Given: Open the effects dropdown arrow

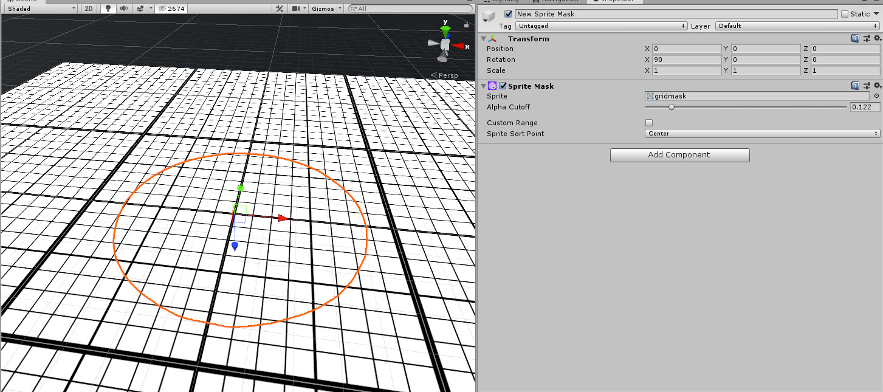Looking at the screenshot, I should tap(151, 9).
